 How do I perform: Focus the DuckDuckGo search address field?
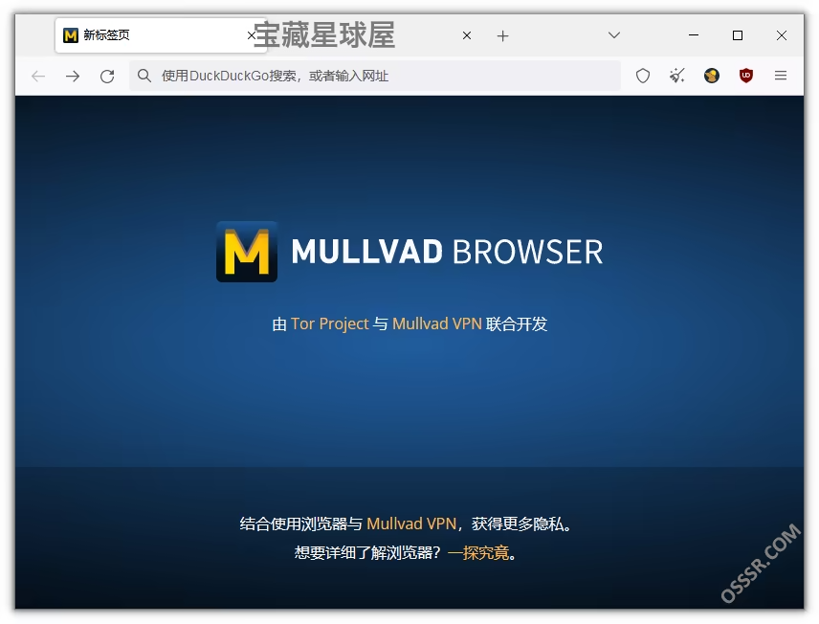(x=375, y=76)
